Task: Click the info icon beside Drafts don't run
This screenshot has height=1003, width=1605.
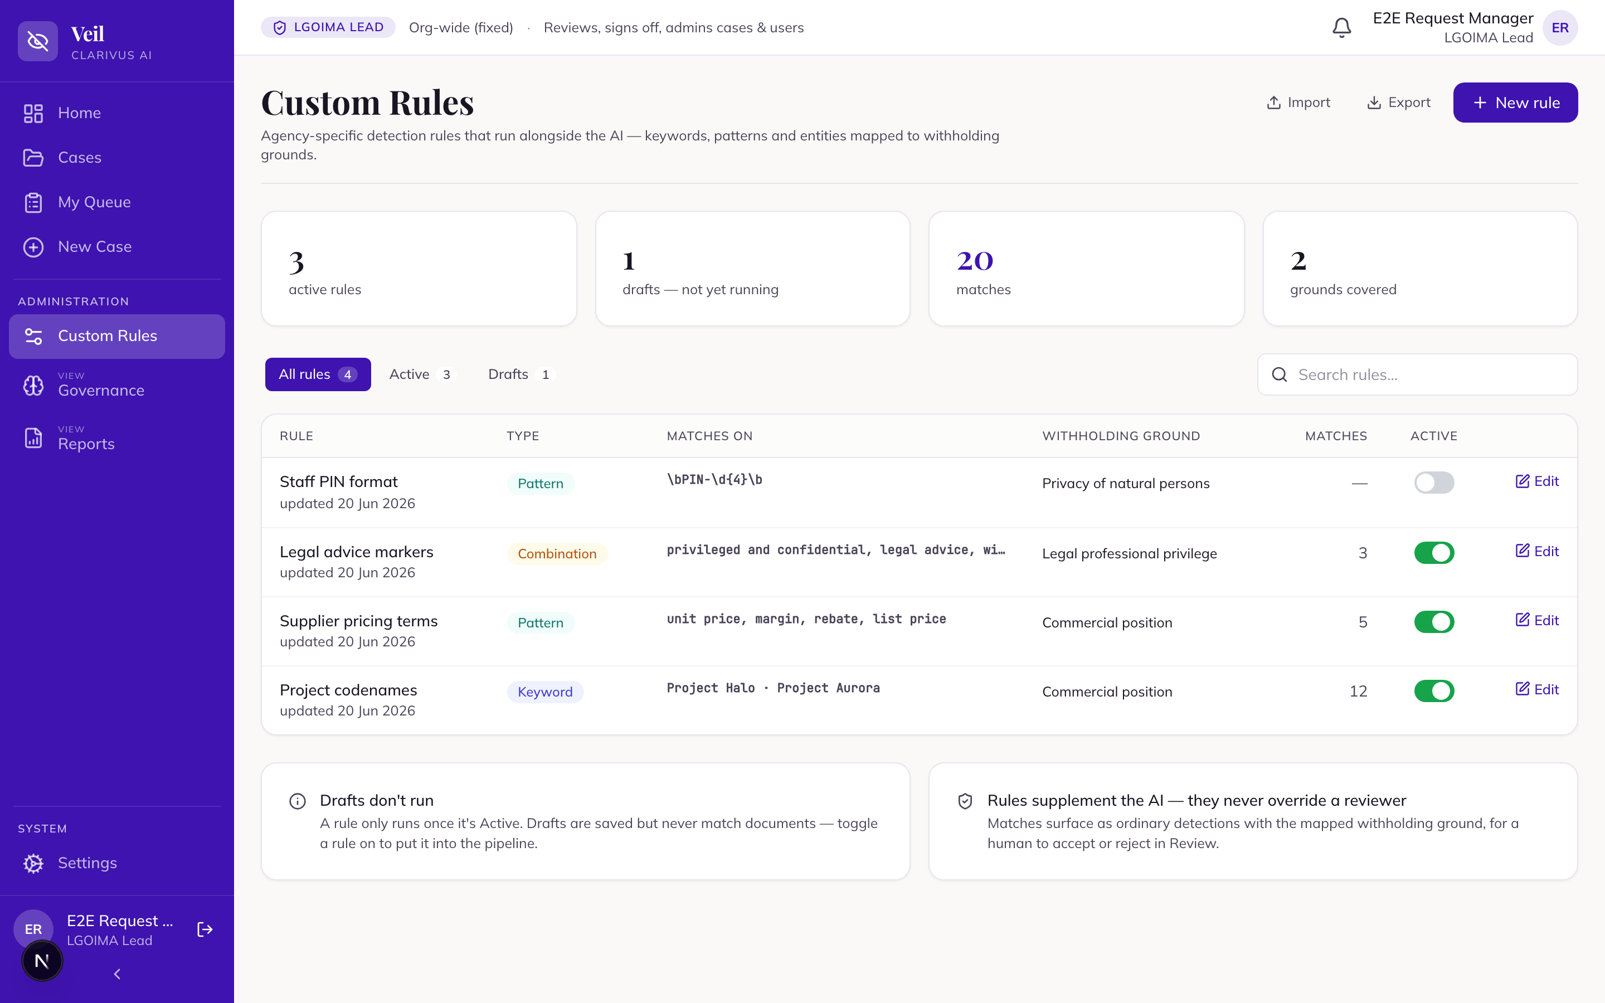Action: [298, 801]
